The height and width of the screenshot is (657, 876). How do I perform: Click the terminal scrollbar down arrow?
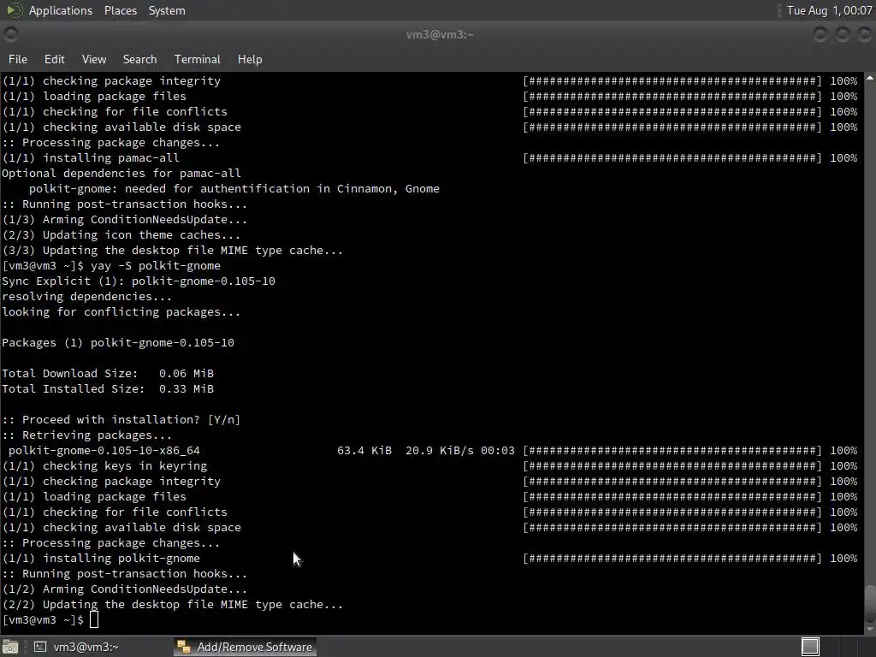[870, 629]
